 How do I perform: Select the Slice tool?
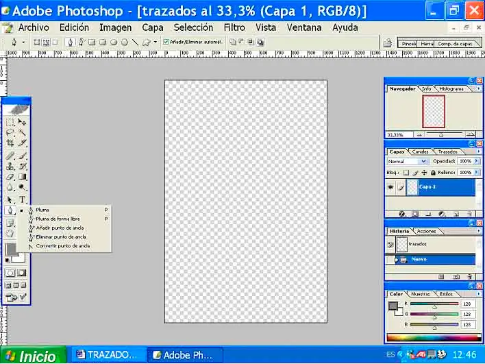22,143
